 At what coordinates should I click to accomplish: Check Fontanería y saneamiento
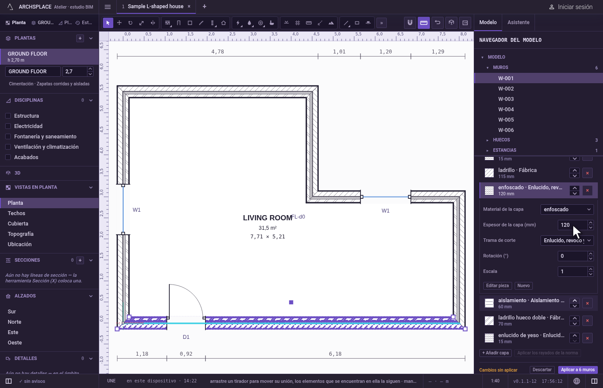[x=8, y=137]
